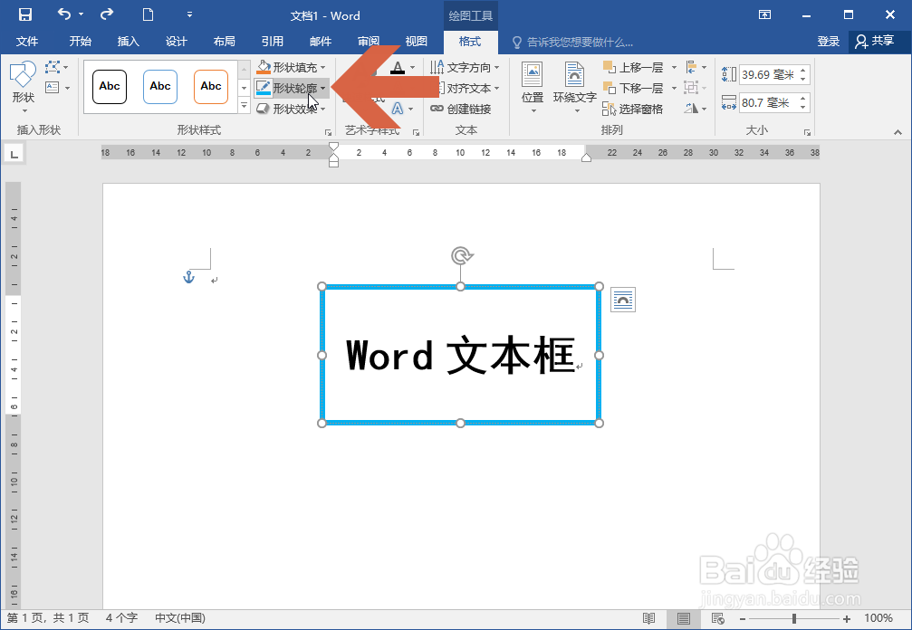The width and height of the screenshot is (912, 630).
Task: Click the rotation handle above the text box
Action: tap(461, 255)
